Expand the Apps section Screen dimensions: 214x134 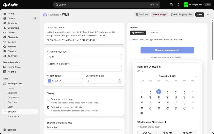click(7, 79)
